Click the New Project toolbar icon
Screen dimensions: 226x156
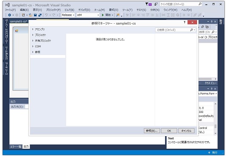[23, 15]
